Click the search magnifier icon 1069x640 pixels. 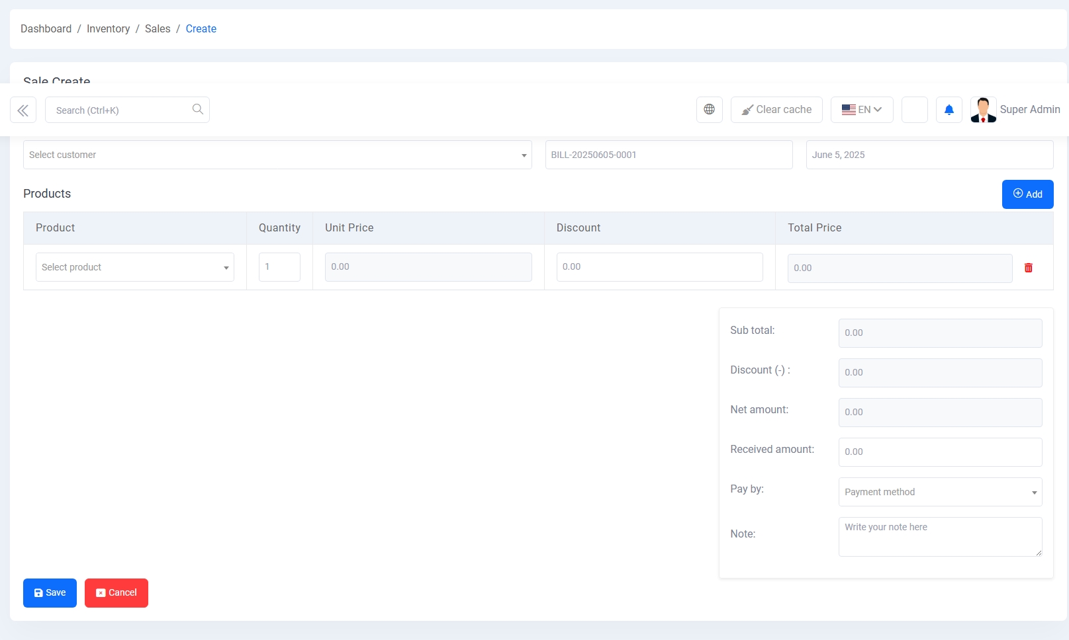(197, 110)
